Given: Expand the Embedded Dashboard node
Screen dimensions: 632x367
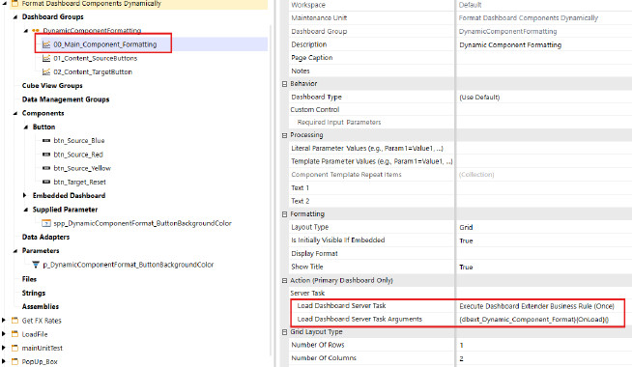Looking at the screenshot, I should coord(25,195).
